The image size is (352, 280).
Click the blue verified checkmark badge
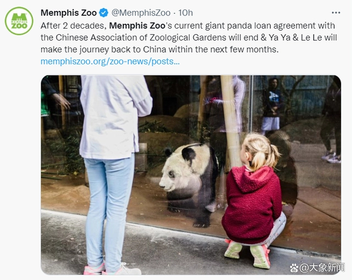pyautogui.click(x=104, y=13)
